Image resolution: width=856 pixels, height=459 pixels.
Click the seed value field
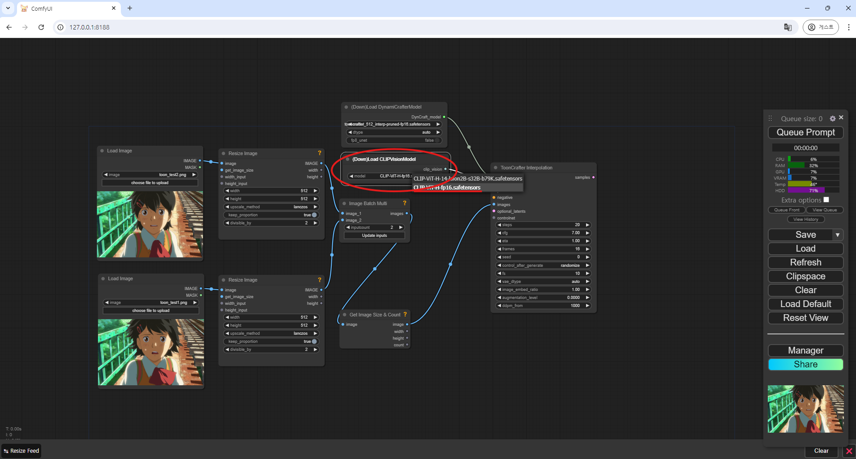(x=544, y=257)
